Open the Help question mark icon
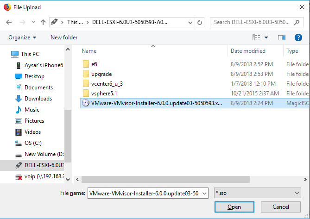Screen dimensions: 310x219 pyautogui.click(x=298, y=38)
